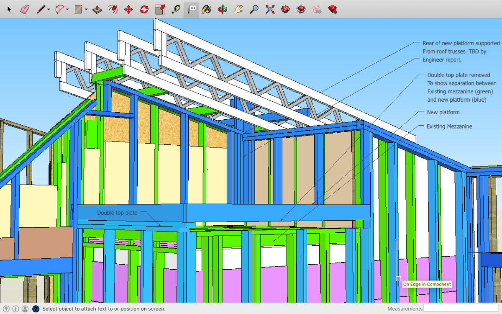The width and height of the screenshot is (502, 314).
Task: Click the "Double top plate" text label
Action: [x=117, y=213]
